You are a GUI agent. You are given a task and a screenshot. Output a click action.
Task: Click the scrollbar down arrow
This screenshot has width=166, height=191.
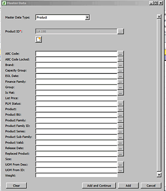[159, 175]
